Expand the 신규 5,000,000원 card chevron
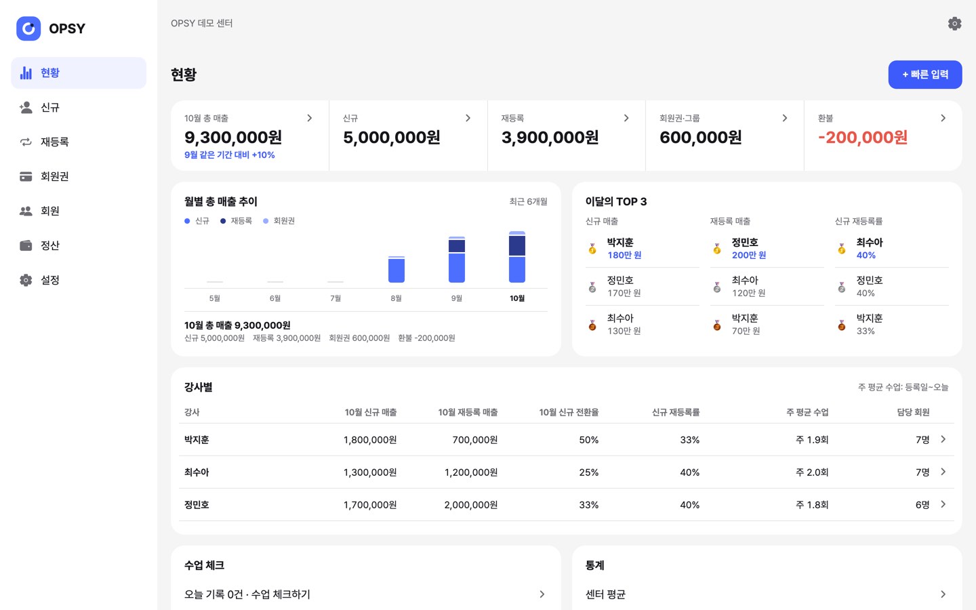976x610 pixels. coord(468,118)
